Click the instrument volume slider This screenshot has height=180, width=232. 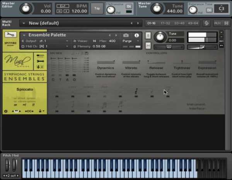202,47
